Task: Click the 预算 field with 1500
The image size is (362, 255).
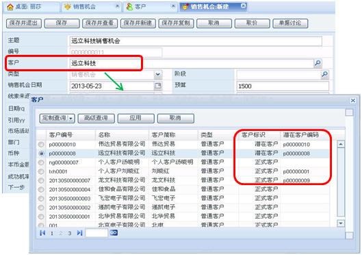Action: pyautogui.click(x=283, y=86)
